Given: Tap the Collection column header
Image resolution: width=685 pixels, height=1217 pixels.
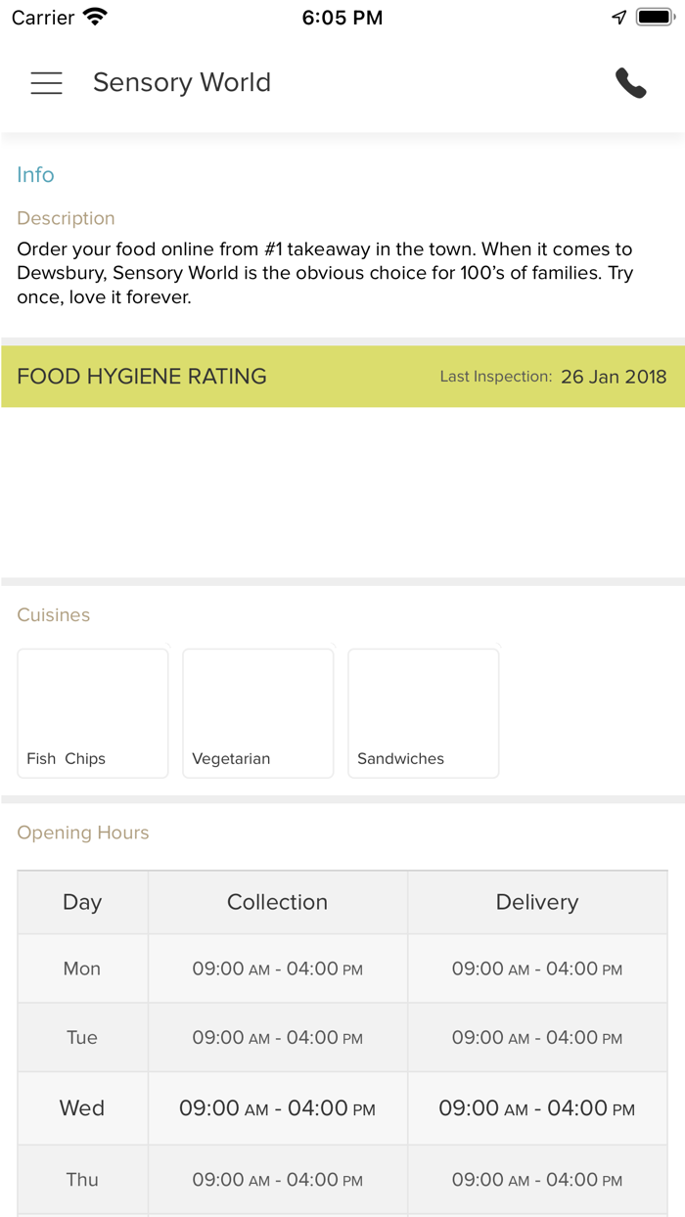Looking at the screenshot, I should click(277, 902).
